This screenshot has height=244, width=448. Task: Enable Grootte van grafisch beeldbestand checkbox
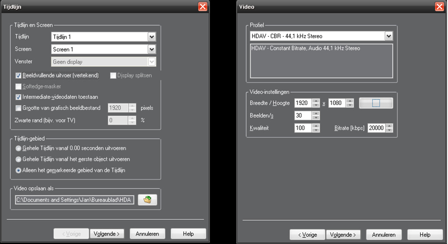point(18,108)
